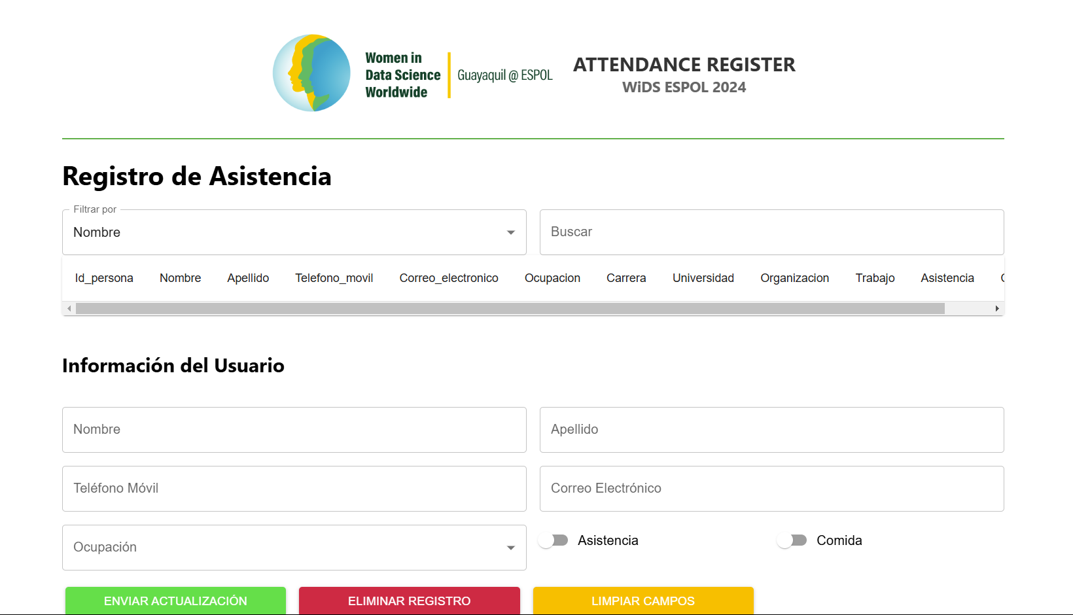
Task: Focus the Teléfono Móvil input field
Action: coord(294,489)
